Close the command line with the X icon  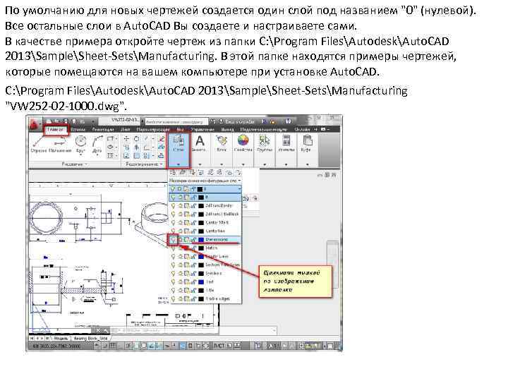(99, 330)
